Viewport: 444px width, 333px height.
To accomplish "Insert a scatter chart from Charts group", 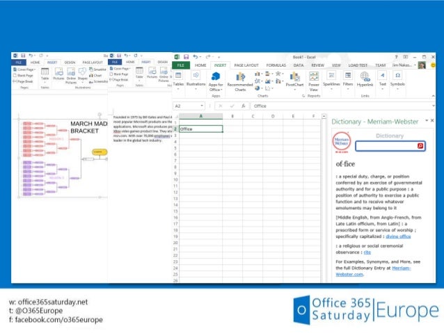I will pos(268,88).
